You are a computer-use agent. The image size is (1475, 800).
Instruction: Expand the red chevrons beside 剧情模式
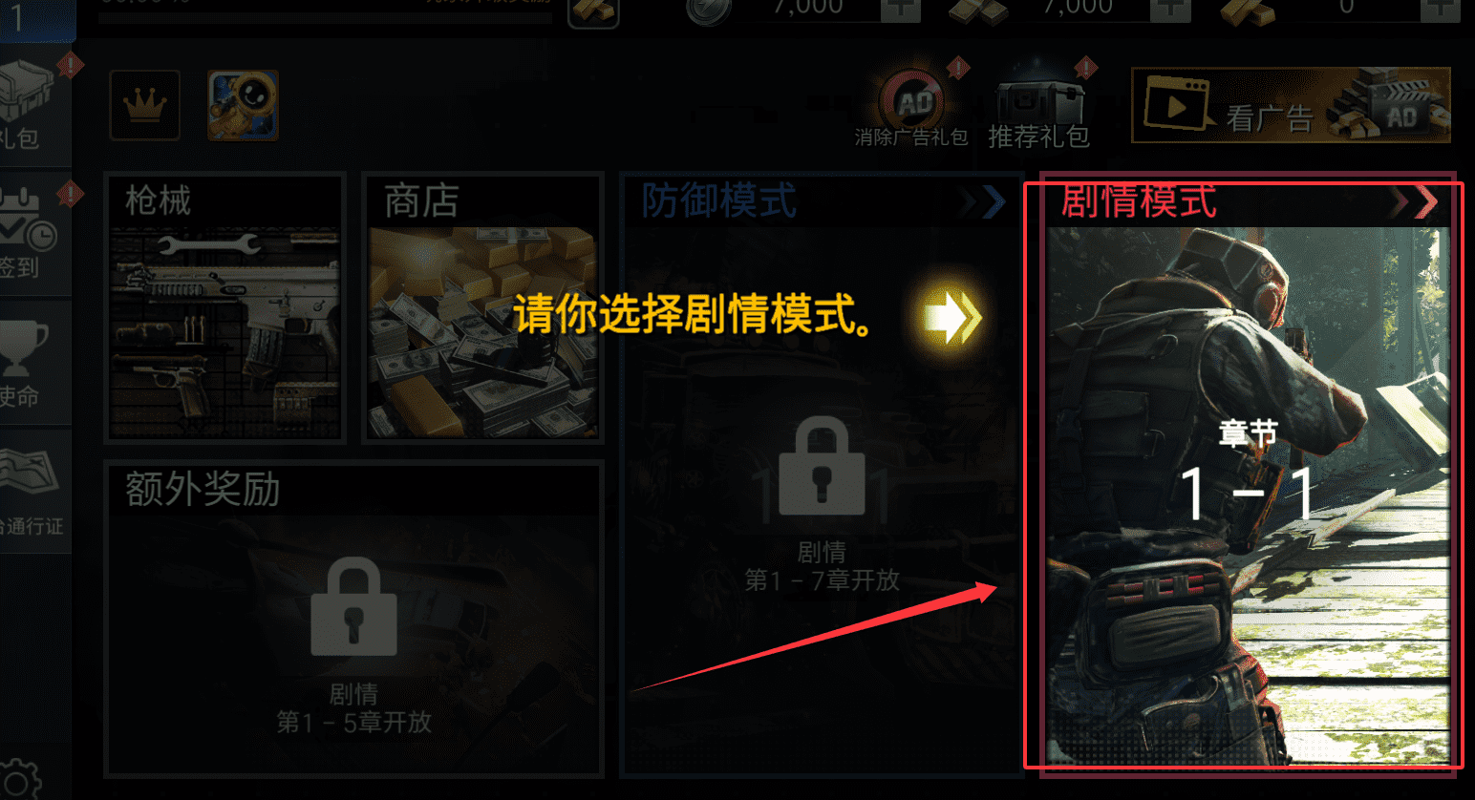pos(1414,202)
